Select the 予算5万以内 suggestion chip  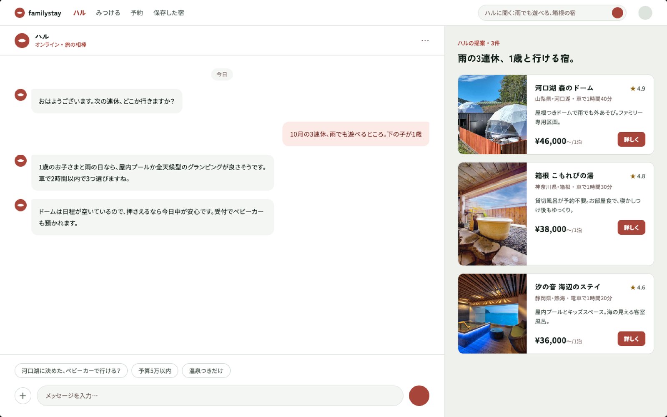click(x=155, y=371)
